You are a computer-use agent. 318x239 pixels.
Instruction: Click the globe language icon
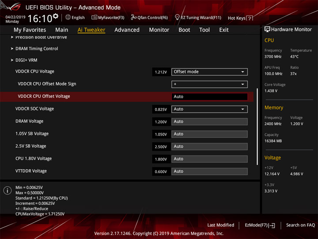point(68,17)
